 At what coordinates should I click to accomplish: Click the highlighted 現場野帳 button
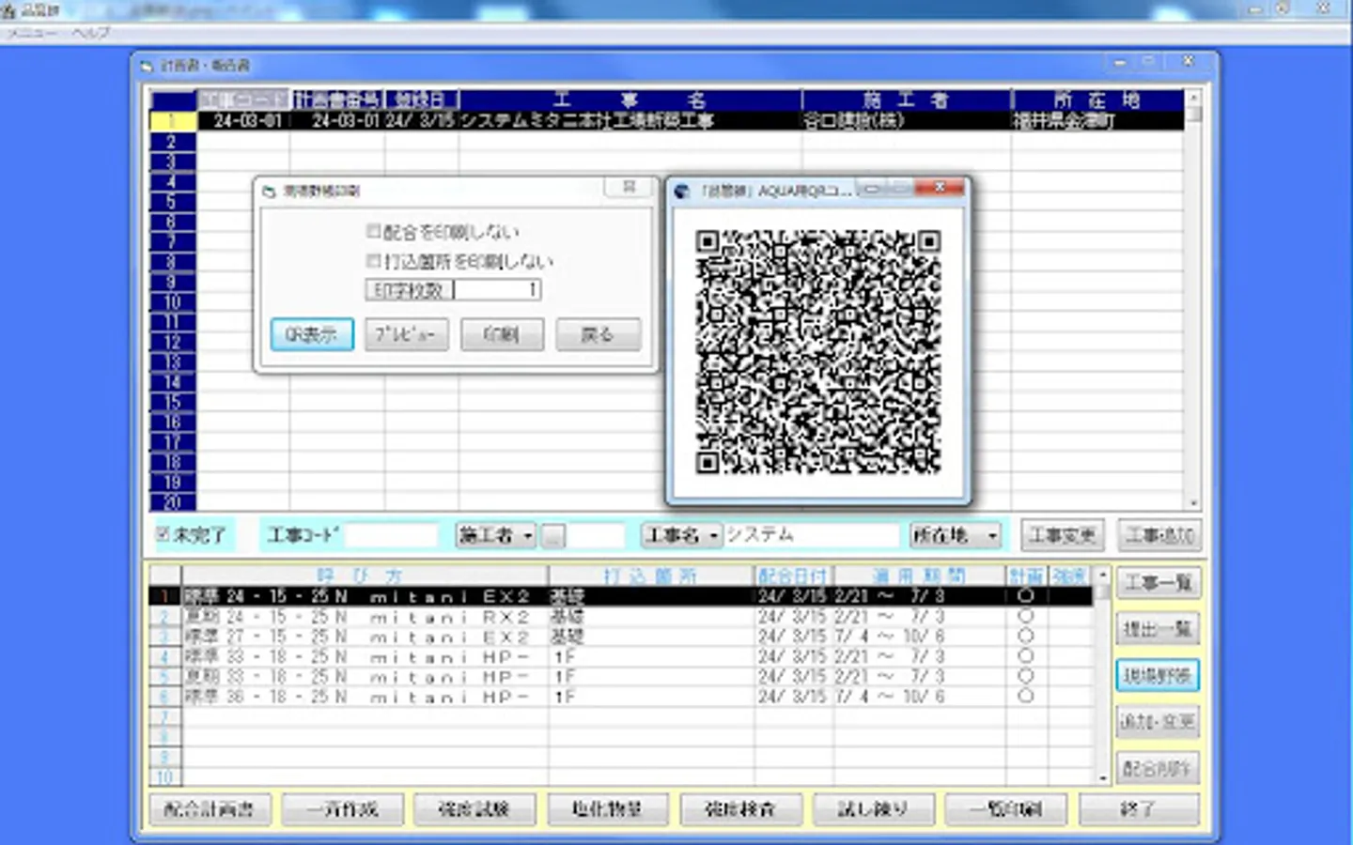1158,675
